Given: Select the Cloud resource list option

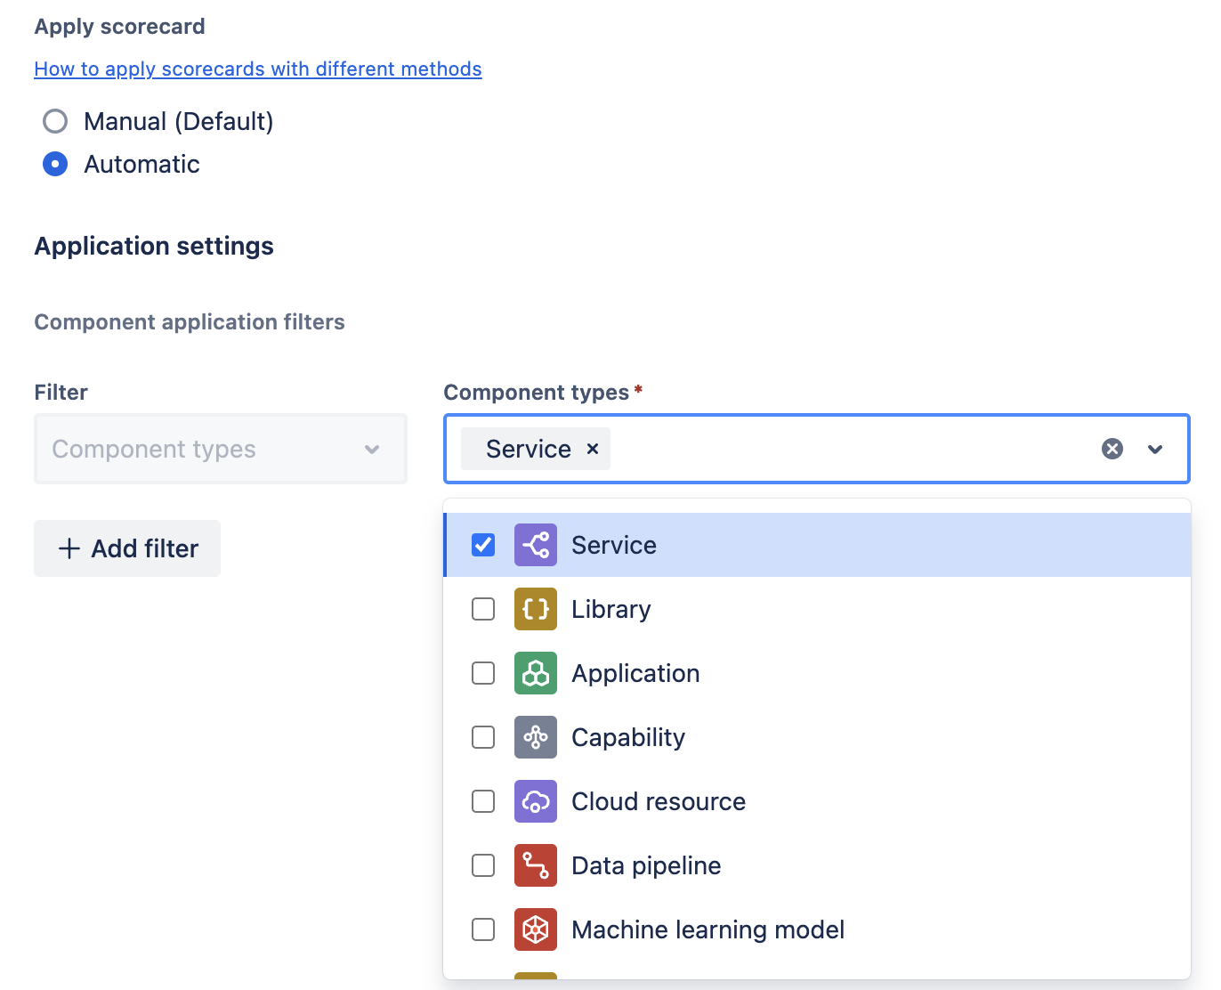Looking at the screenshot, I should click(659, 801).
